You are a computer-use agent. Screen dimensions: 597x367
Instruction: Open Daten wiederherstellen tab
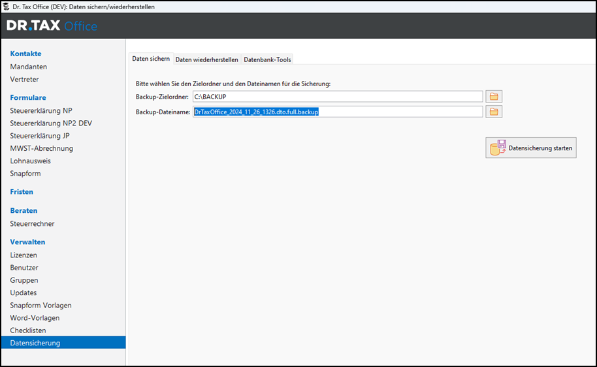point(207,59)
